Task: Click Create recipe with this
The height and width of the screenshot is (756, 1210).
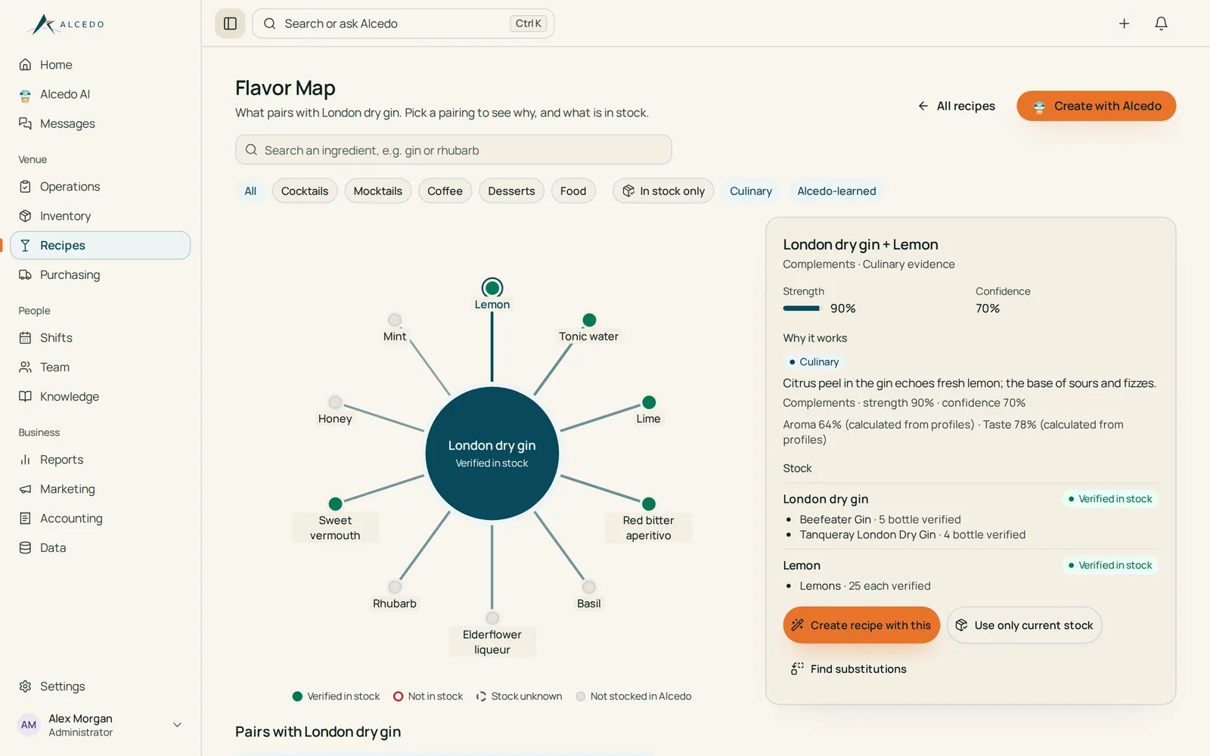Action: [x=861, y=625]
